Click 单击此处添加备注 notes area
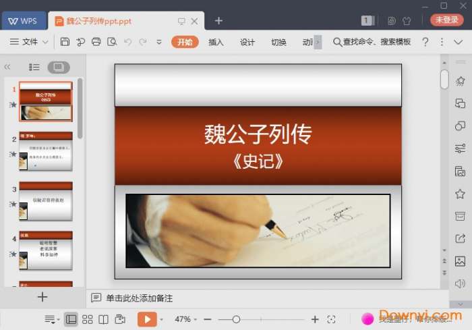The width and height of the screenshot is (472, 330). coord(139,298)
